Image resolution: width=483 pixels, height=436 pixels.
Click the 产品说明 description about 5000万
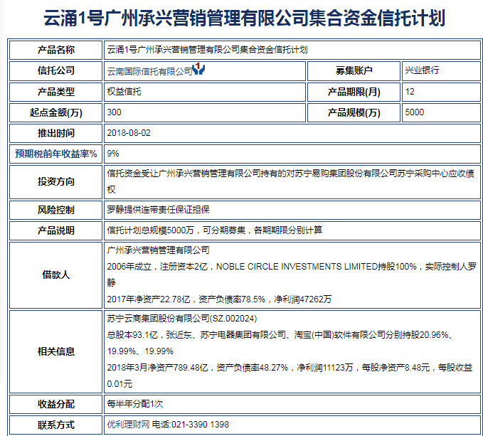214,230
